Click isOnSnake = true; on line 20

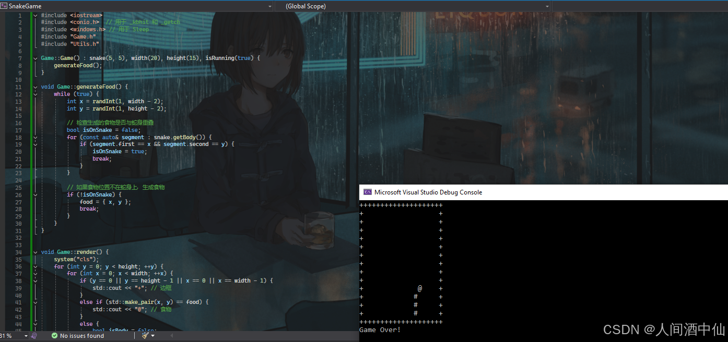coord(120,151)
